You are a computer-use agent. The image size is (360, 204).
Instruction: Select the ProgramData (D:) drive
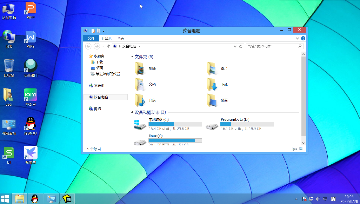click(240, 124)
